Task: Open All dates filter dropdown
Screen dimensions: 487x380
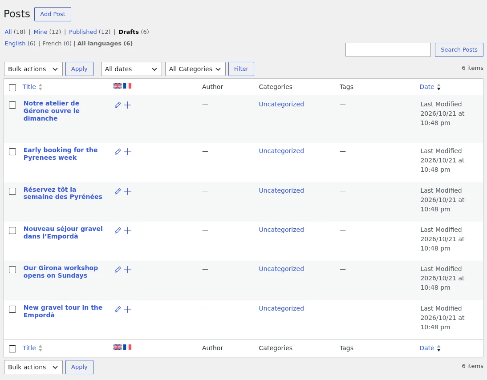Action: click(x=131, y=69)
